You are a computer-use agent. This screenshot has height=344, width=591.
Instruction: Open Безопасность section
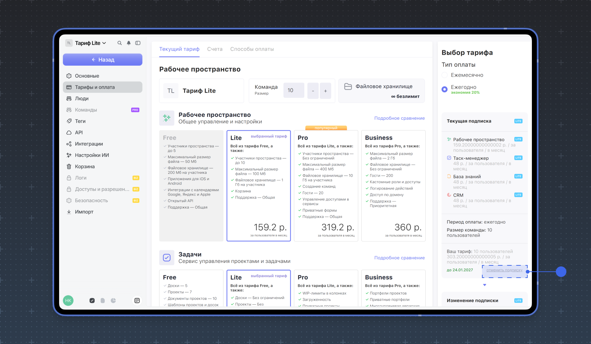pos(103,200)
